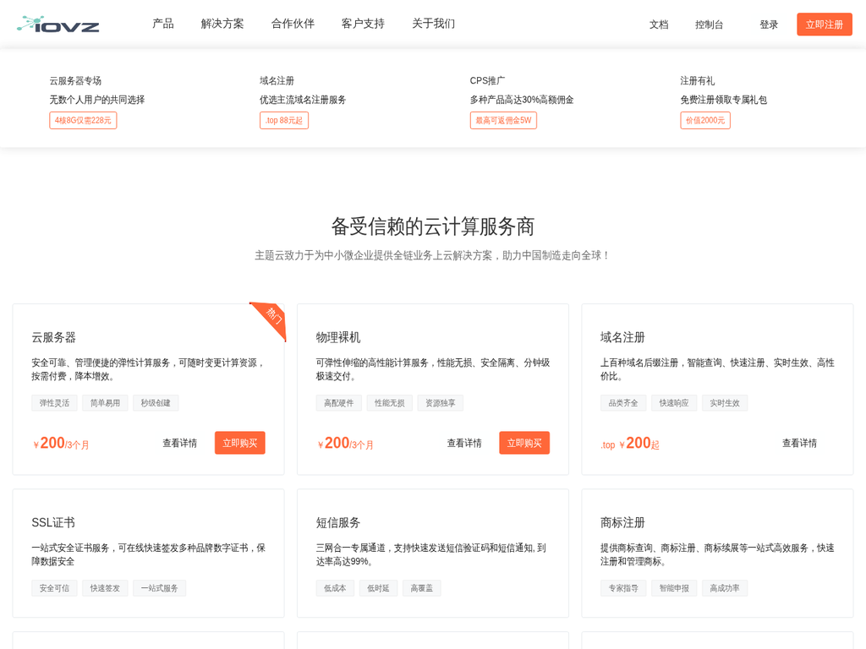866x649 pixels.
Task: Buy 云服务器 with 立即购买
Action: click(x=239, y=443)
